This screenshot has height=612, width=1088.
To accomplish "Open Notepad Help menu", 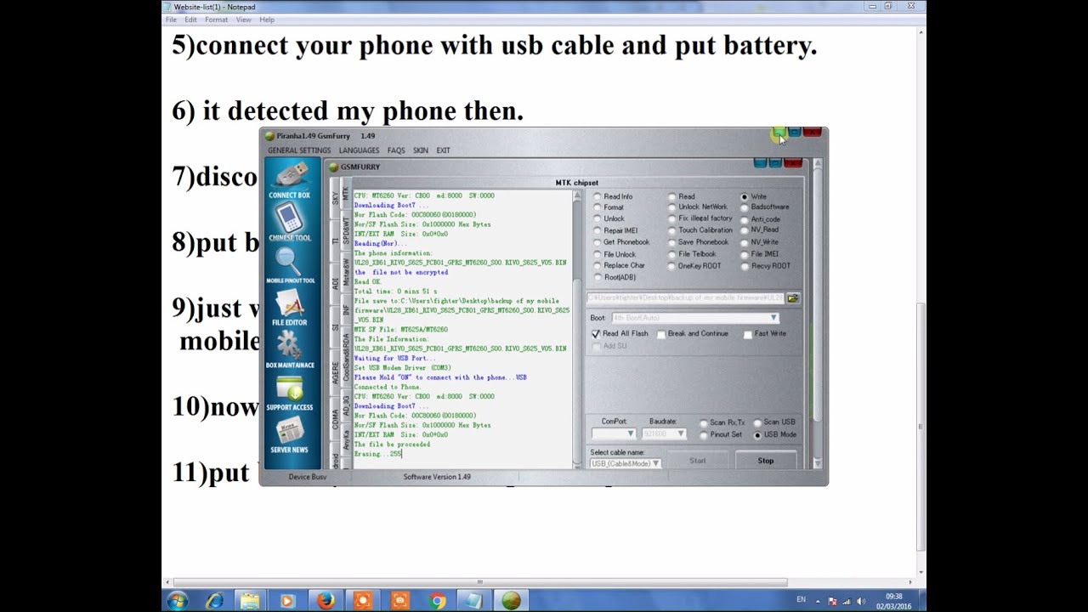I will pyautogui.click(x=267, y=20).
